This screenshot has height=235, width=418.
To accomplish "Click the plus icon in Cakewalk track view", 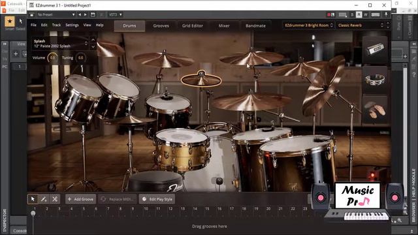I will pyautogui.click(x=16, y=54).
